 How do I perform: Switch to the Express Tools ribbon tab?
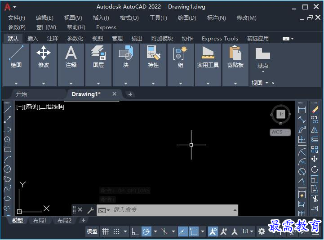[220, 39]
